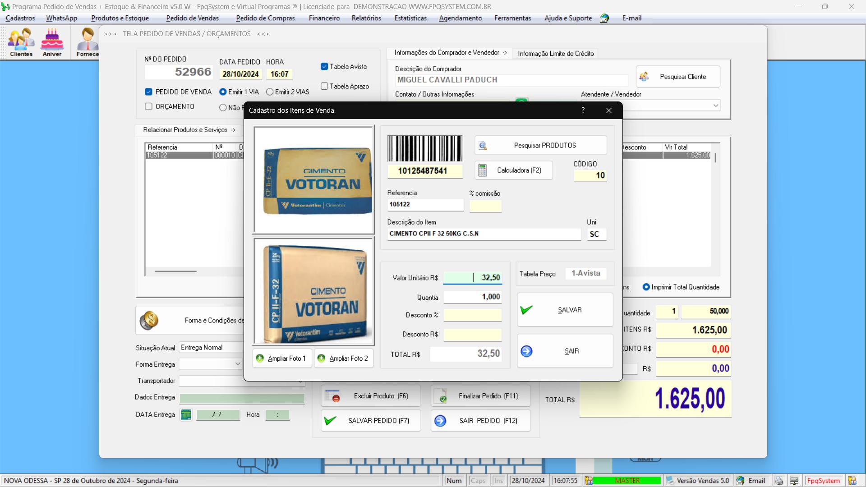Image resolution: width=866 pixels, height=487 pixels.
Task: Click the FpqSystem link in status bar
Action: pos(824,481)
